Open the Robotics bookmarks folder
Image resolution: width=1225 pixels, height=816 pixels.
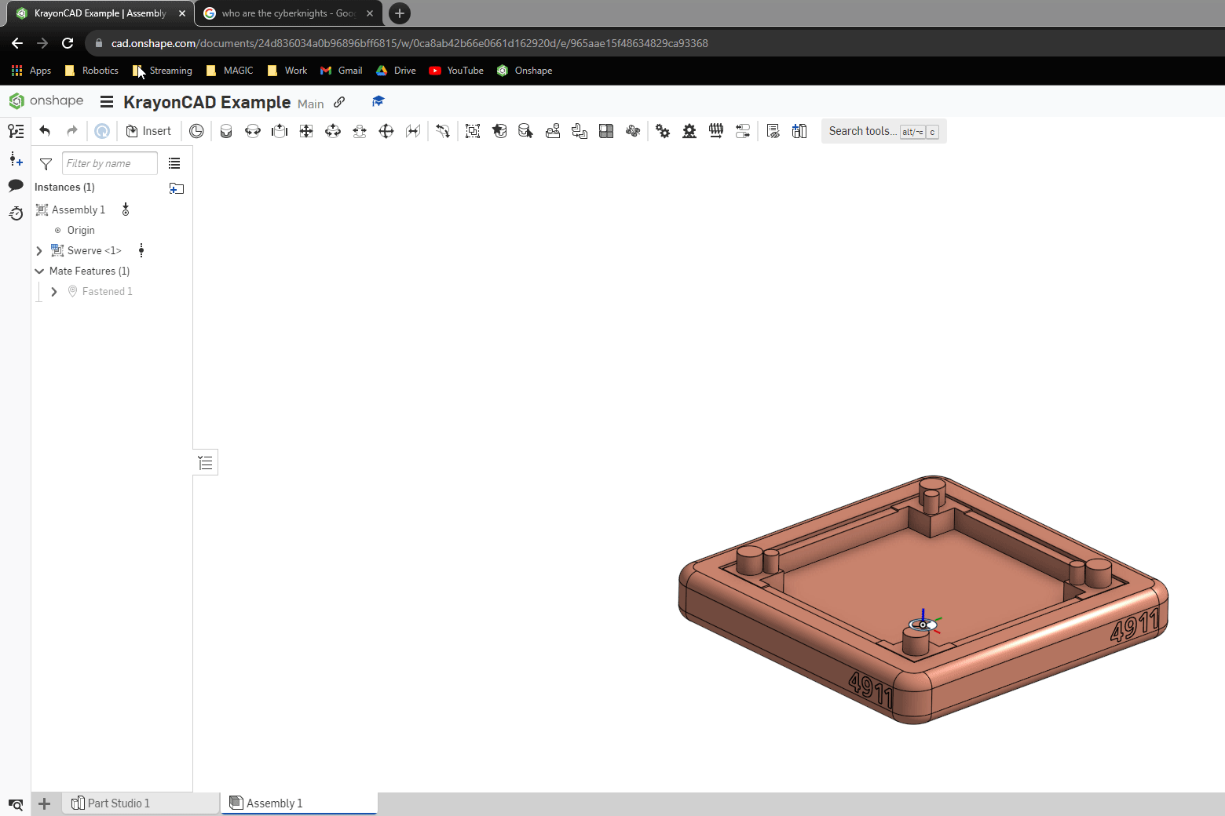[91, 71]
